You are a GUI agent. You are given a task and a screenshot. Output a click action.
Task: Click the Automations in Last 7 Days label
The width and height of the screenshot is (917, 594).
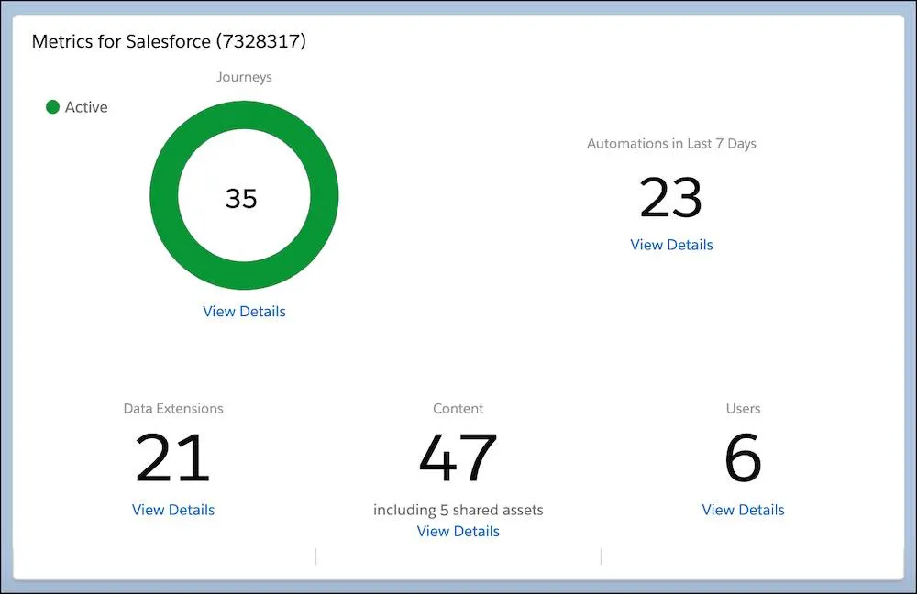click(671, 143)
